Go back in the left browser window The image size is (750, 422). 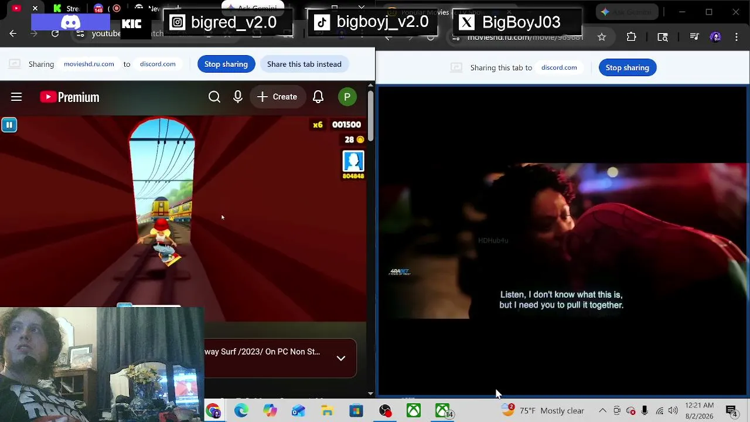[x=13, y=34]
